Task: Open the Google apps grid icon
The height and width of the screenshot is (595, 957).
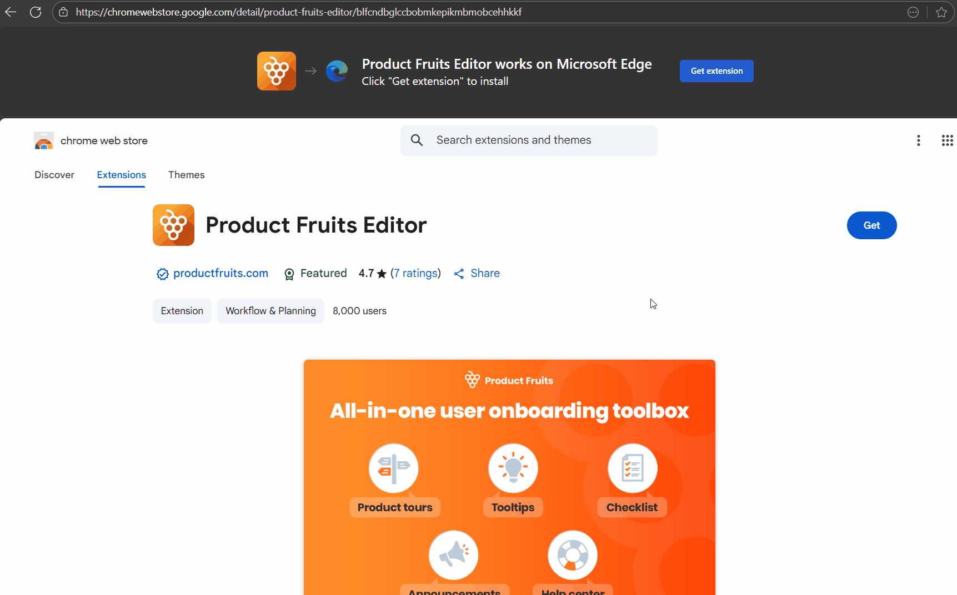Action: (x=947, y=140)
